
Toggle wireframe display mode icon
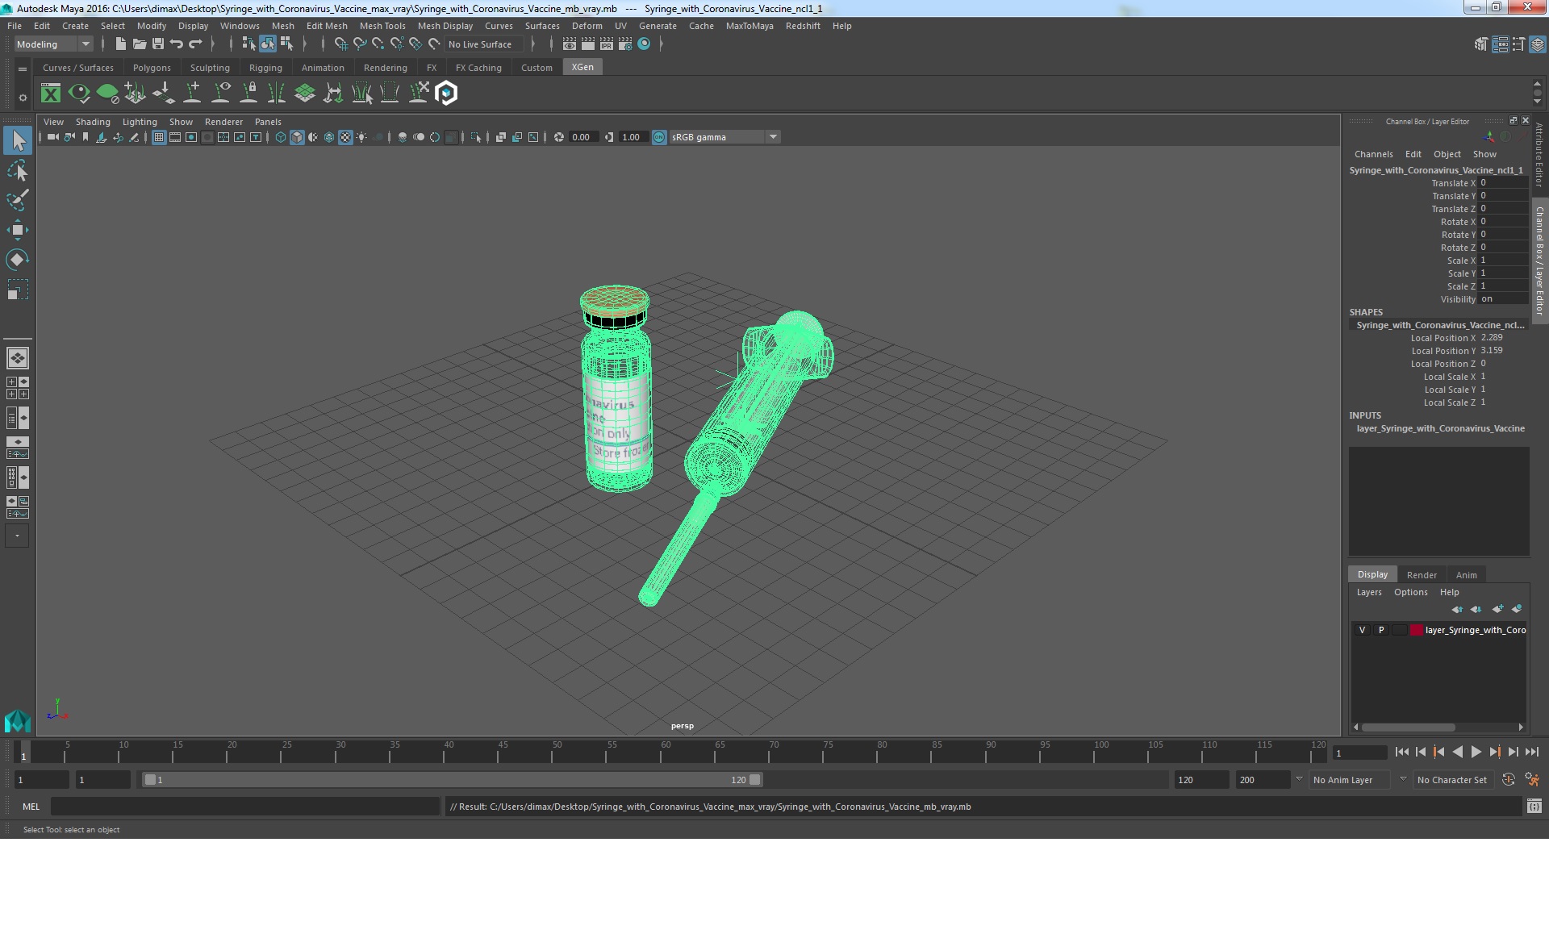point(280,137)
